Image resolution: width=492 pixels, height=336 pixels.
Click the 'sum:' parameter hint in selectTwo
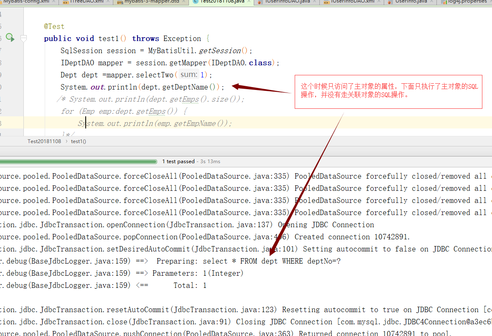click(x=189, y=75)
